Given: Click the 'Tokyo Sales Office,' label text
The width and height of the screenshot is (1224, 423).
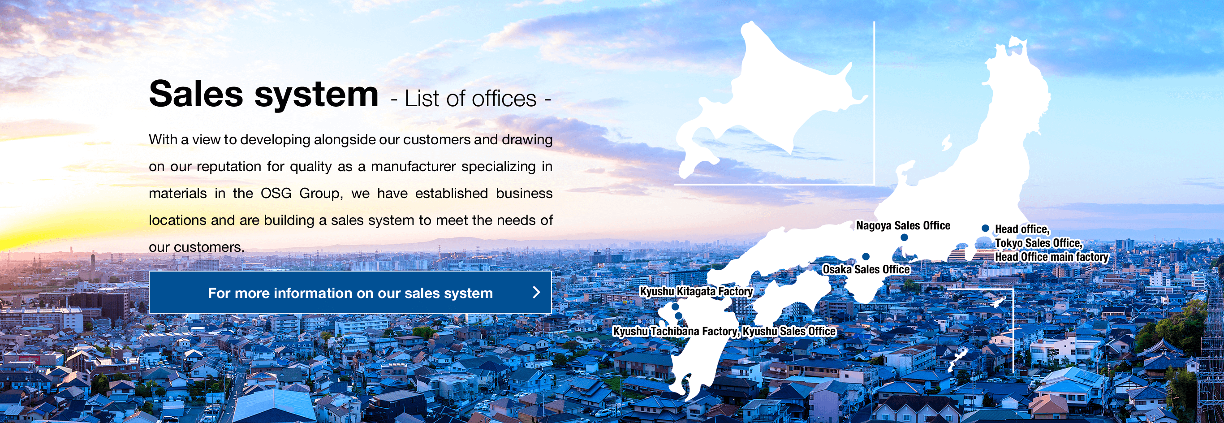Looking at the screenshot, I should [x=1039, y=243].
